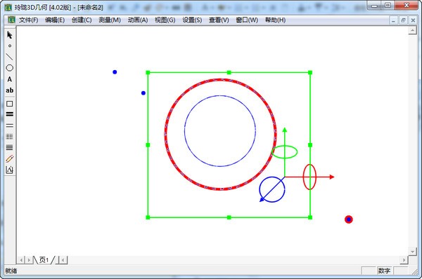The height and width of the screenshot is (279, 422).
Task: Click the document icon in menu bar
Action: 11,20
